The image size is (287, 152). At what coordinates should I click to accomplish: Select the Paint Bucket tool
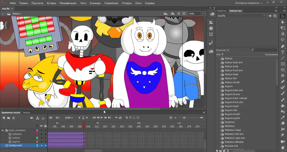pyautogui.click(x=283, y=106)
